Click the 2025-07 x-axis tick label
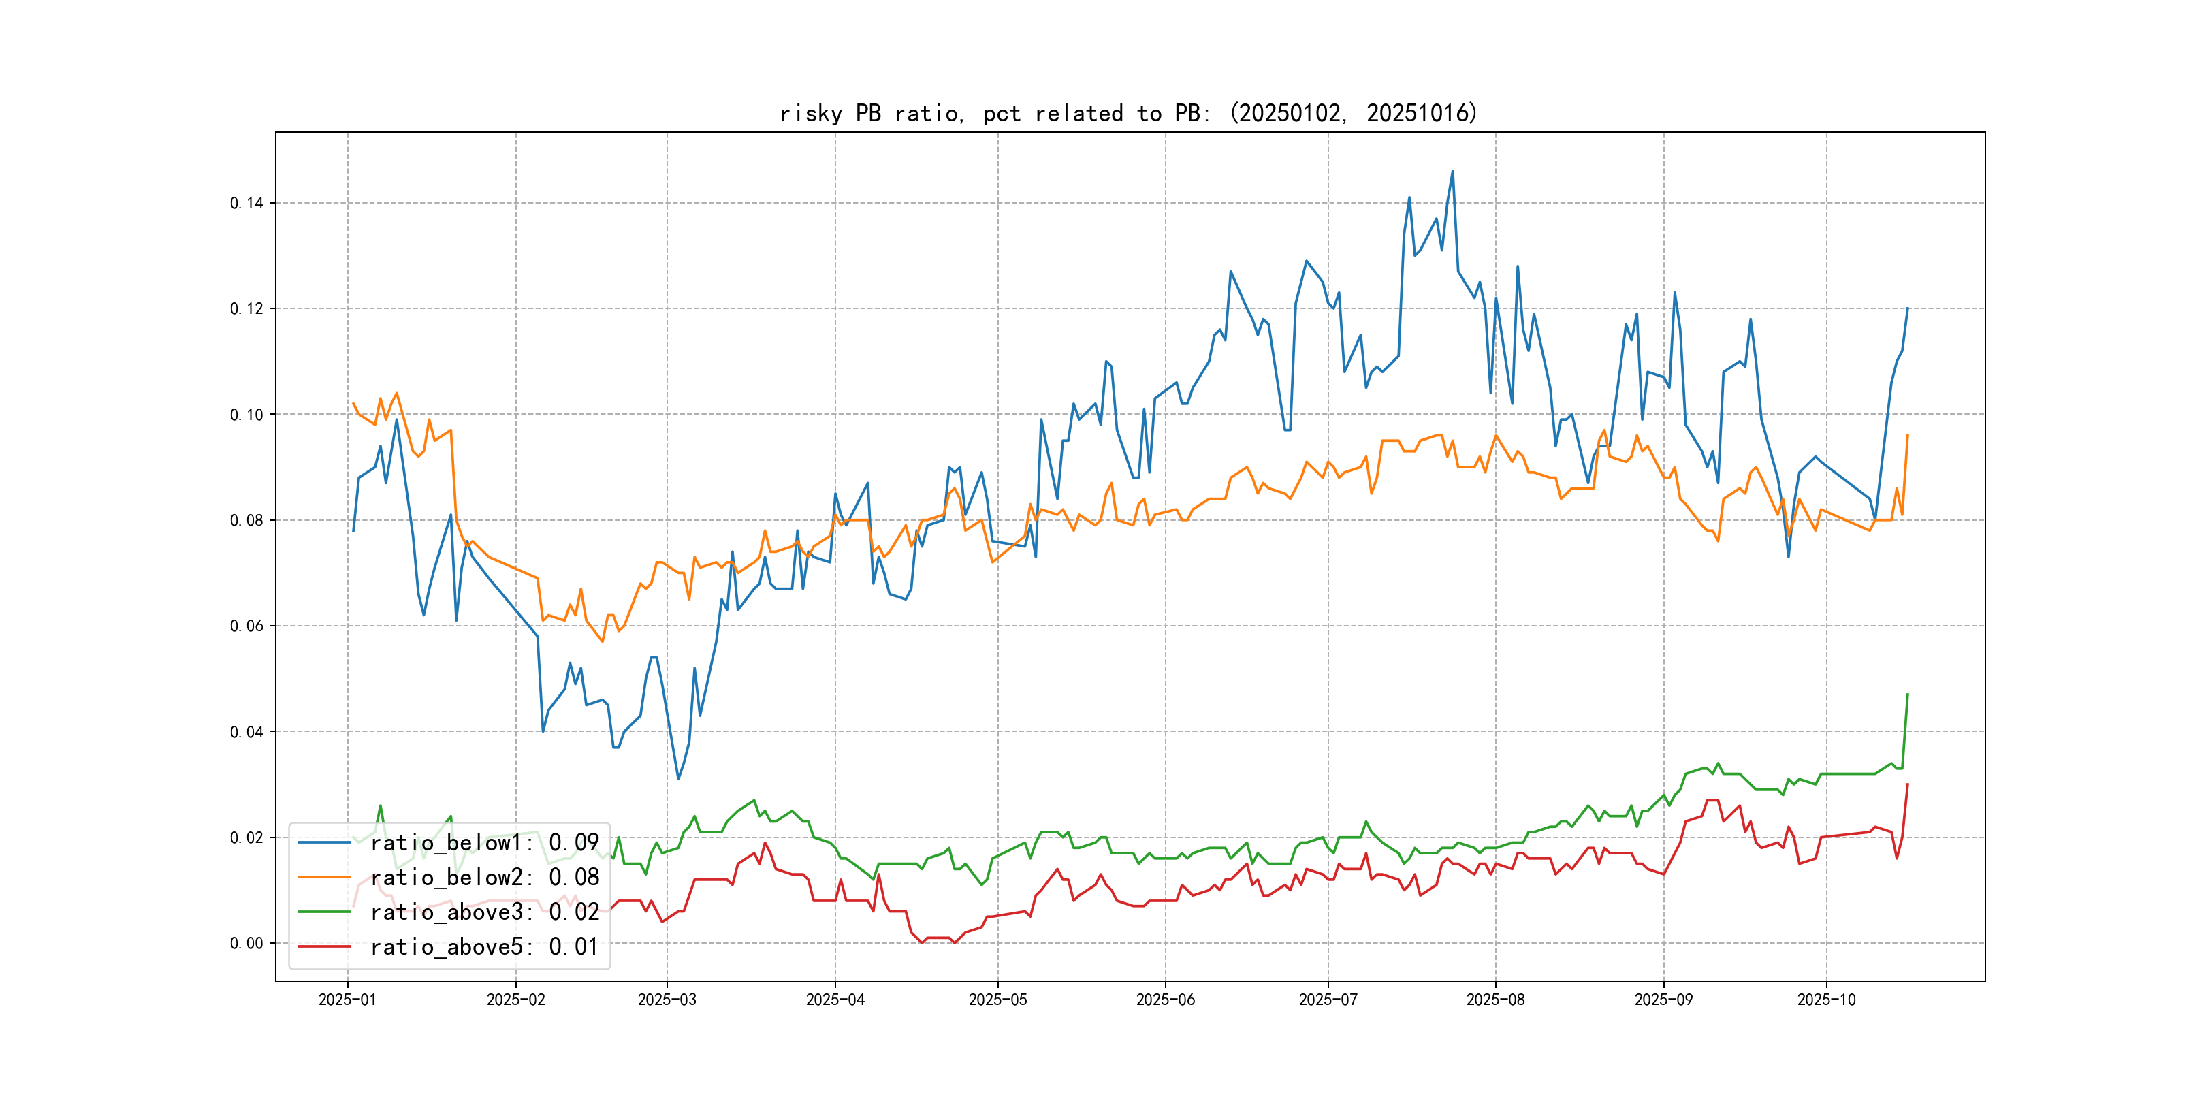The height and width of the screenshot is (1103, 2206). coord(1328,1000)
